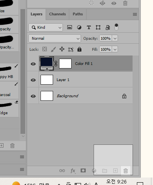This screenshot has width=153, height=185.
Task: Click the Opacity 100% value field
Action: 105,39
